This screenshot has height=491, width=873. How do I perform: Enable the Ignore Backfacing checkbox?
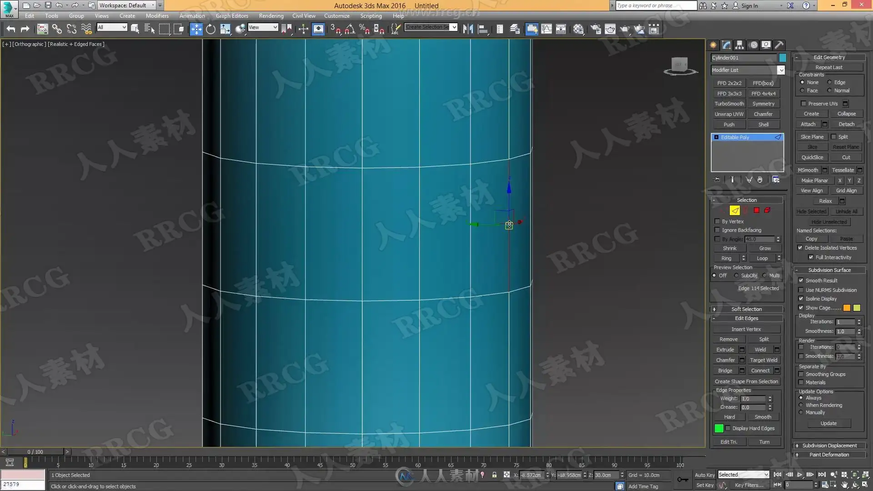point(717,230)
